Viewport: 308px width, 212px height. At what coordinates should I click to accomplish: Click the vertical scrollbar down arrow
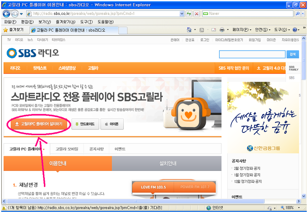[303, 196]
